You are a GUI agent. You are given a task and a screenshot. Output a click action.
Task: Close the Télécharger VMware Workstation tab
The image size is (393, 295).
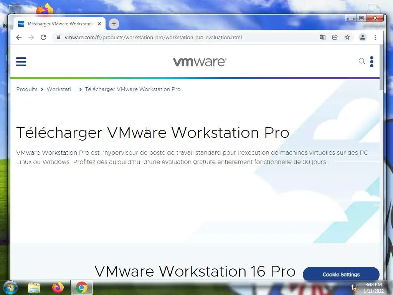[x=99, y=24]
